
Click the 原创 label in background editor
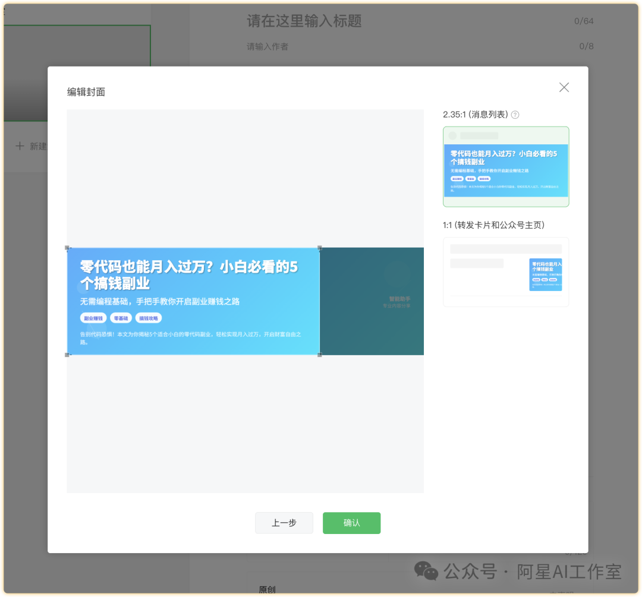coord(267,589)
